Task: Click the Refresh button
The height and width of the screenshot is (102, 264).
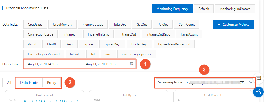Action: (204, 9)
